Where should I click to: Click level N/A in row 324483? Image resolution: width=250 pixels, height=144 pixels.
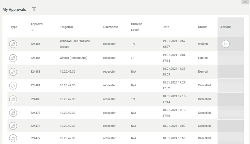134,72
